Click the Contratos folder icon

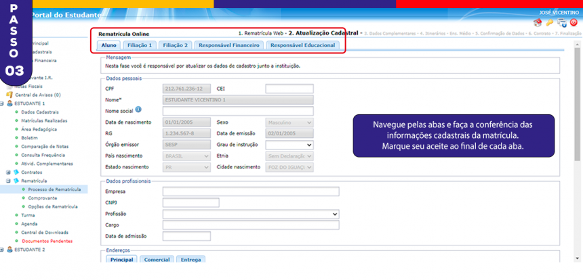16,172
